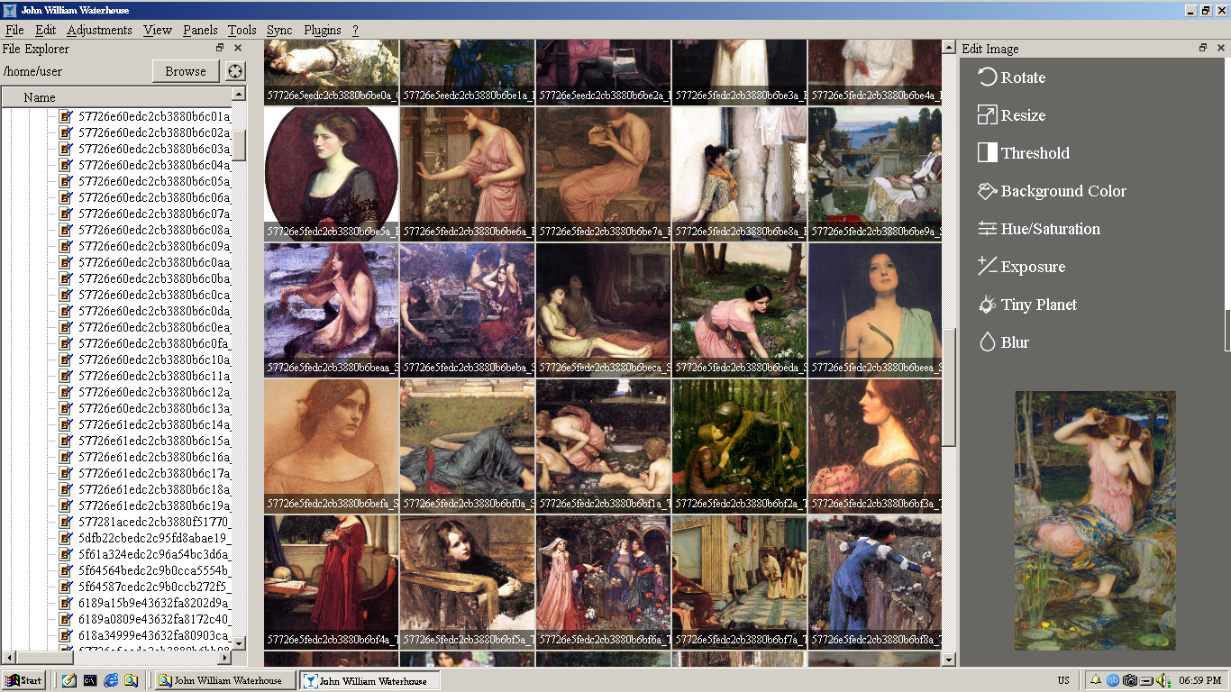Screen dimensions: 1231x692
Task: Open the command prompt quick launch icon
Action: pyautogui.click(x=90, y=681)
